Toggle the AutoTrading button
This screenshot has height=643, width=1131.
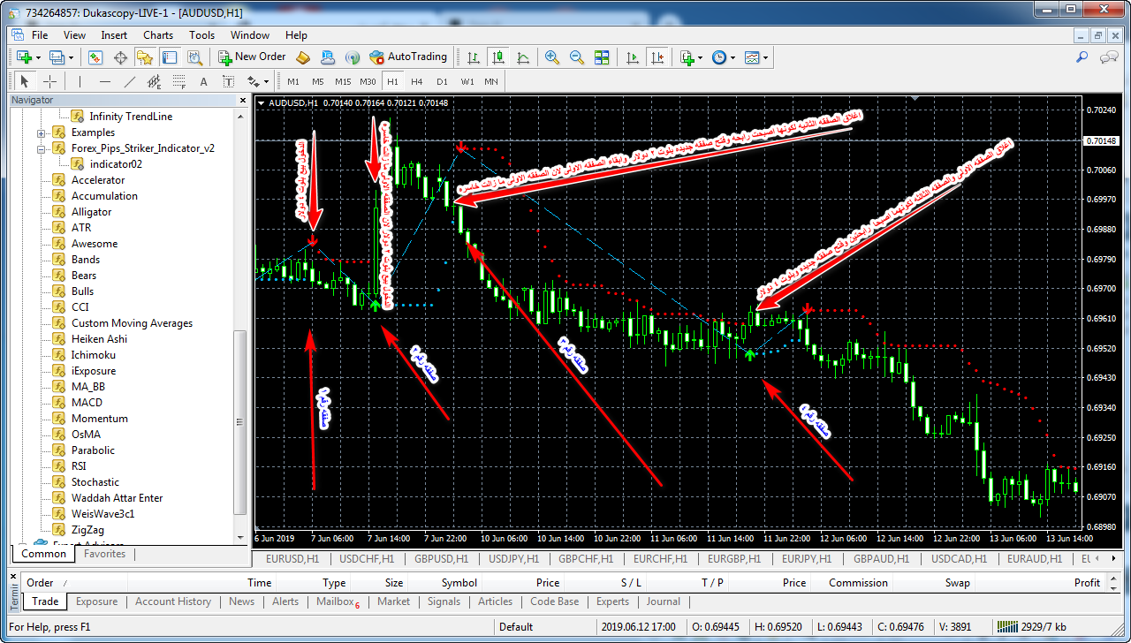click(x=408, y=57)
